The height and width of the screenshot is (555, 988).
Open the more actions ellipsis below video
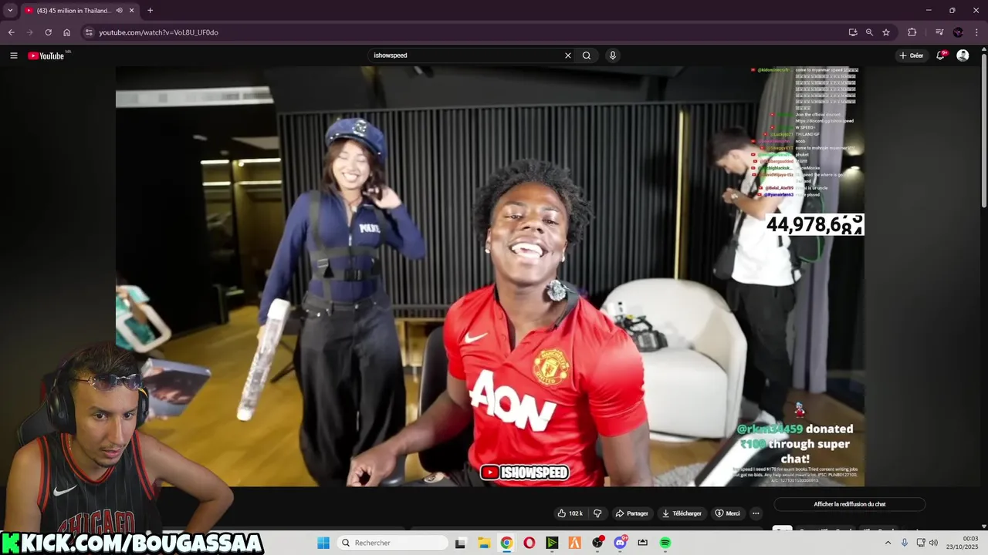click(x=756, y=513)
